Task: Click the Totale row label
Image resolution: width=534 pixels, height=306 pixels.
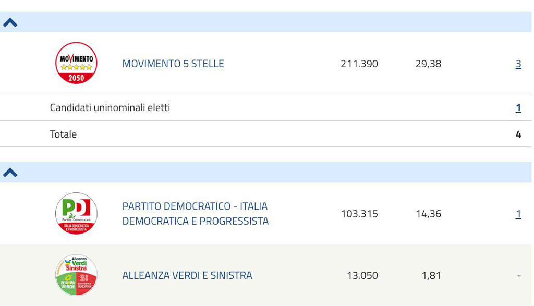Action: pyautogui.click(x=63, y=134)
